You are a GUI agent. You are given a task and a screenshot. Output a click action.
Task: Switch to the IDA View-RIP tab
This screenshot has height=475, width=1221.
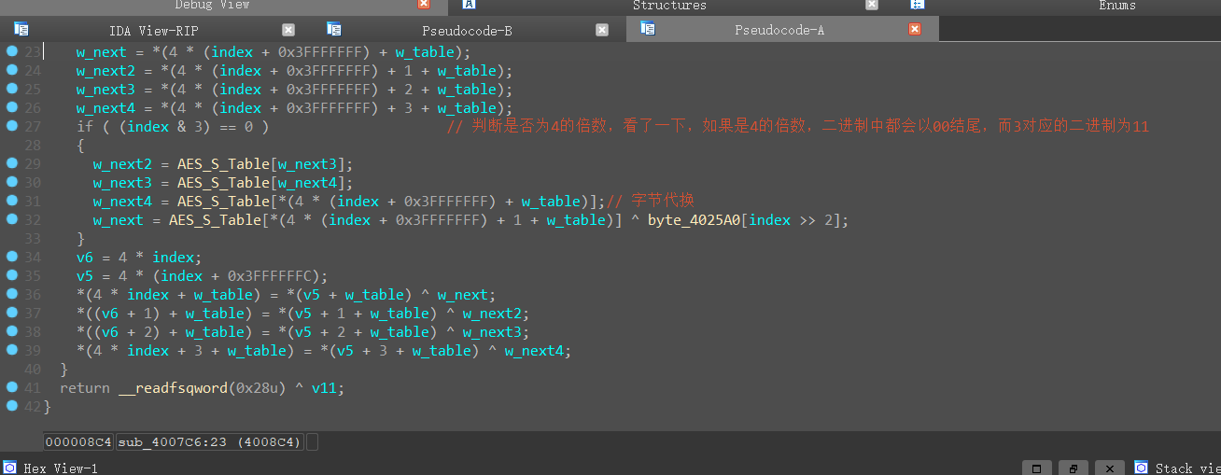tap(153, 31)
